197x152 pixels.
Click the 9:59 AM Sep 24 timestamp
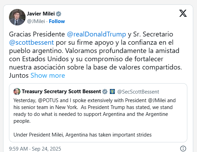click(x=35, y=149)
